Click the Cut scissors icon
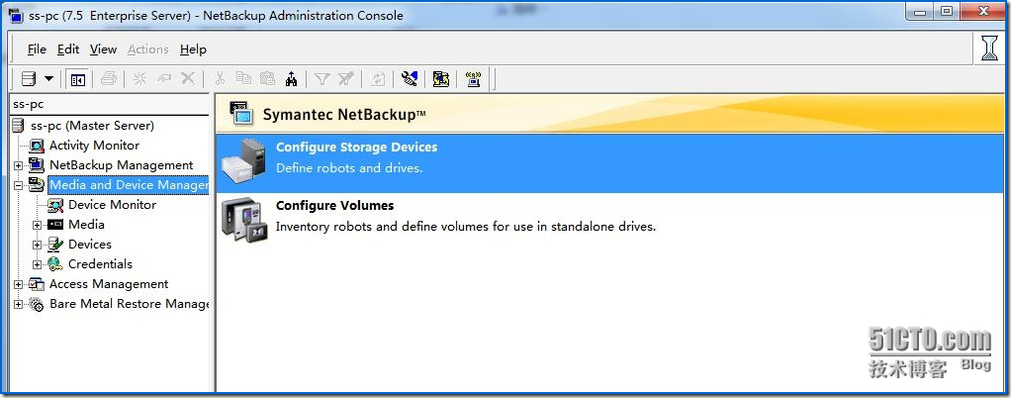This screenshot has height=398, width=1011. click(x=220, y=79)
